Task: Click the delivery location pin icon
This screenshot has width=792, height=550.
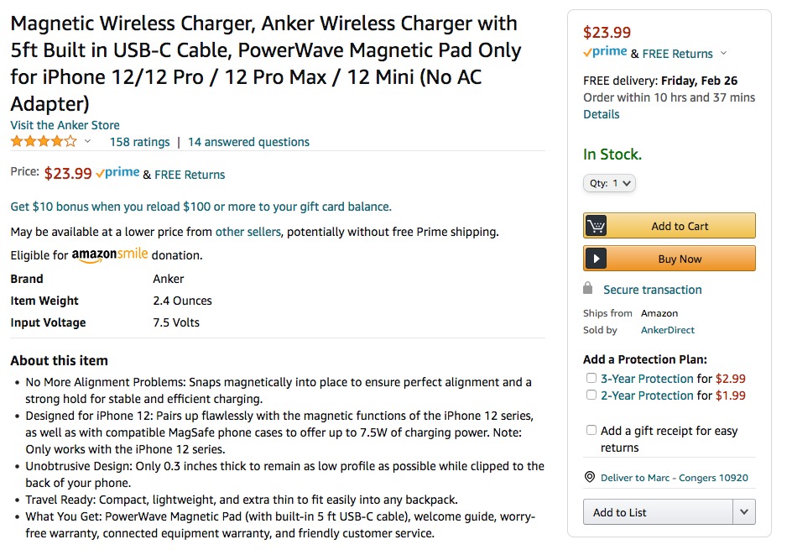Action: click(590, 477)
